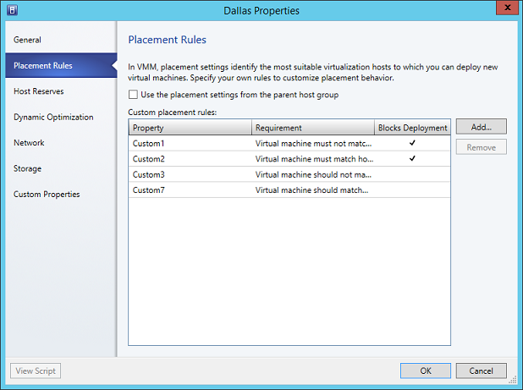Select the Placement Rules page

[43, 65]
